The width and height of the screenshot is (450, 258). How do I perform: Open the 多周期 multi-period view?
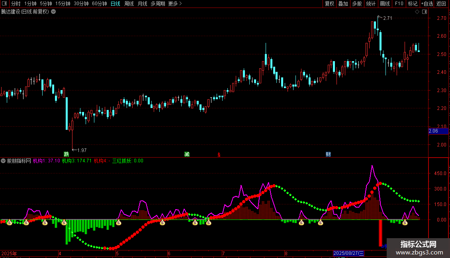[158, 4]
